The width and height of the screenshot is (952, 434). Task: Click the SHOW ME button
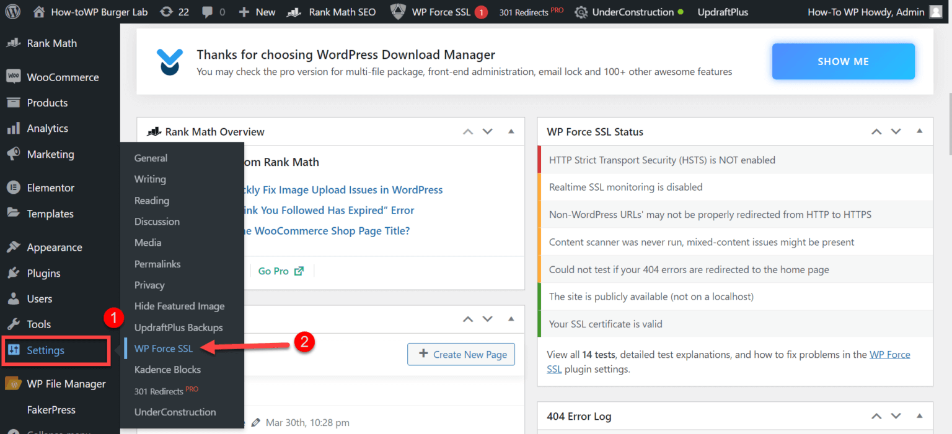tap(843, 61)
